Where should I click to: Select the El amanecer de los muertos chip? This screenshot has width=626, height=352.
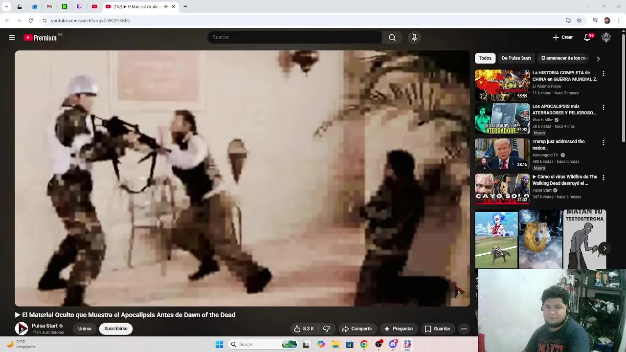coord(564,58)
